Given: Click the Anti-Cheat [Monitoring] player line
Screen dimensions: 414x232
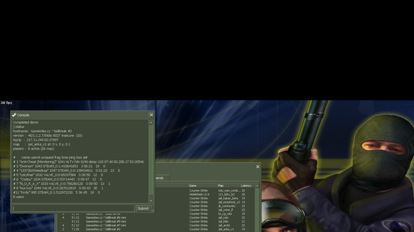Looking at the screenshot, I should (x=78, y=162).
